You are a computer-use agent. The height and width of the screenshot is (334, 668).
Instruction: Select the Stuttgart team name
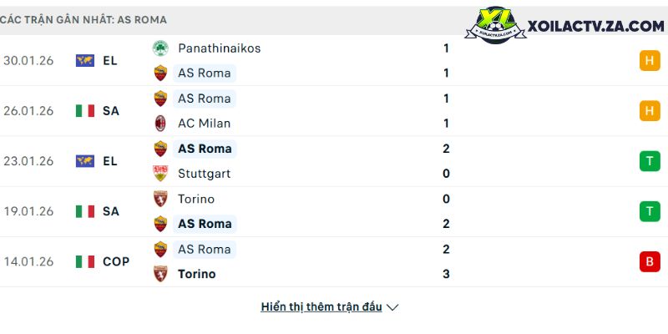pos(204,174)
